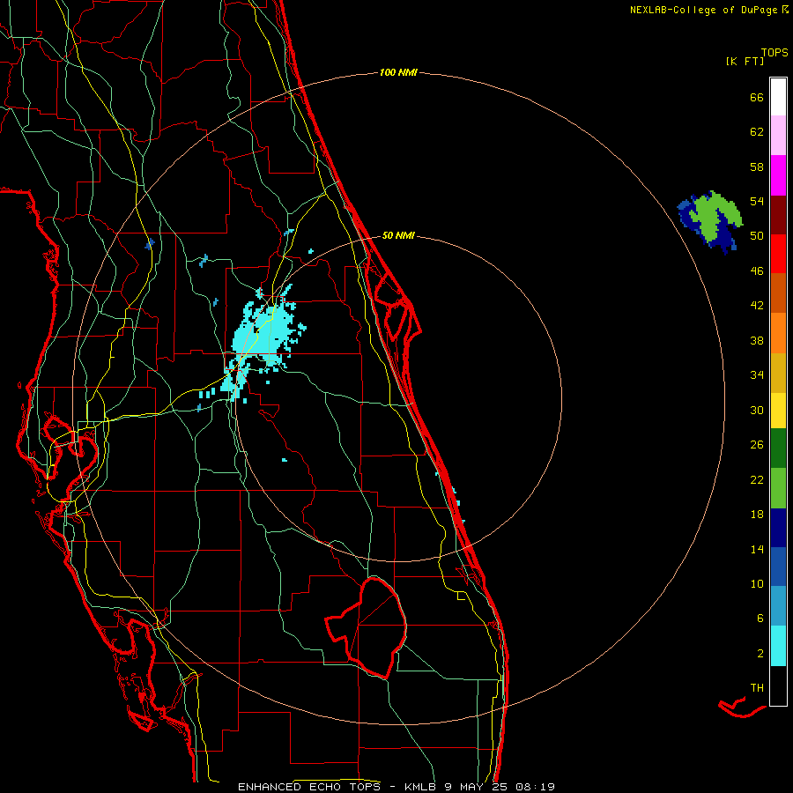Click the '[K FT]' units label
Screen dimensions: 793x793
point(745,61)
